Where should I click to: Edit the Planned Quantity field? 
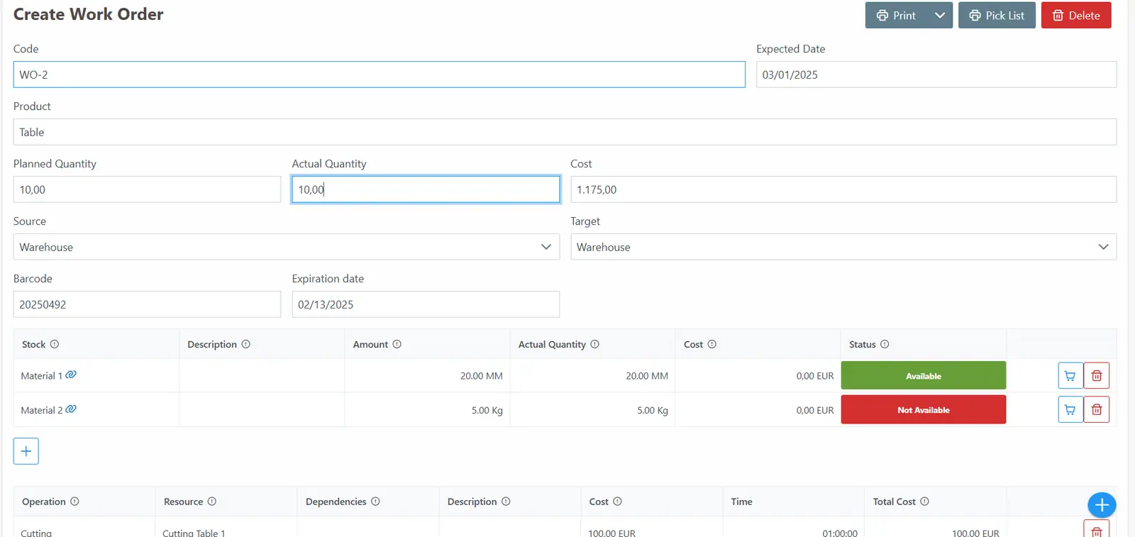click(147, 189)
